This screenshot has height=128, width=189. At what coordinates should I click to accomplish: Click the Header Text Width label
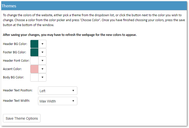tap(16, 100)
